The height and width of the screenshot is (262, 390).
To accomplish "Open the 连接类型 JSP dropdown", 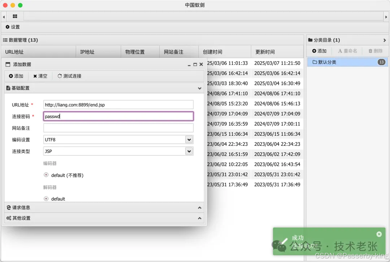I will click(189, 151).
